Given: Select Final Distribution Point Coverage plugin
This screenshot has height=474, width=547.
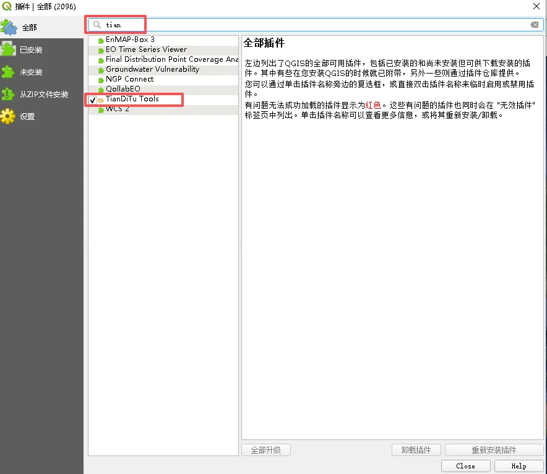Looking at the screenshot, I should (x=163, y=59).
